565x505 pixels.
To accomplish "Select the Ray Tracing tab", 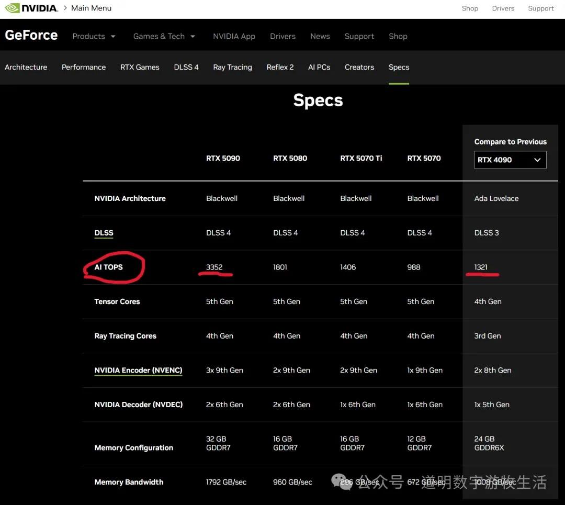I will pos(232,67).
